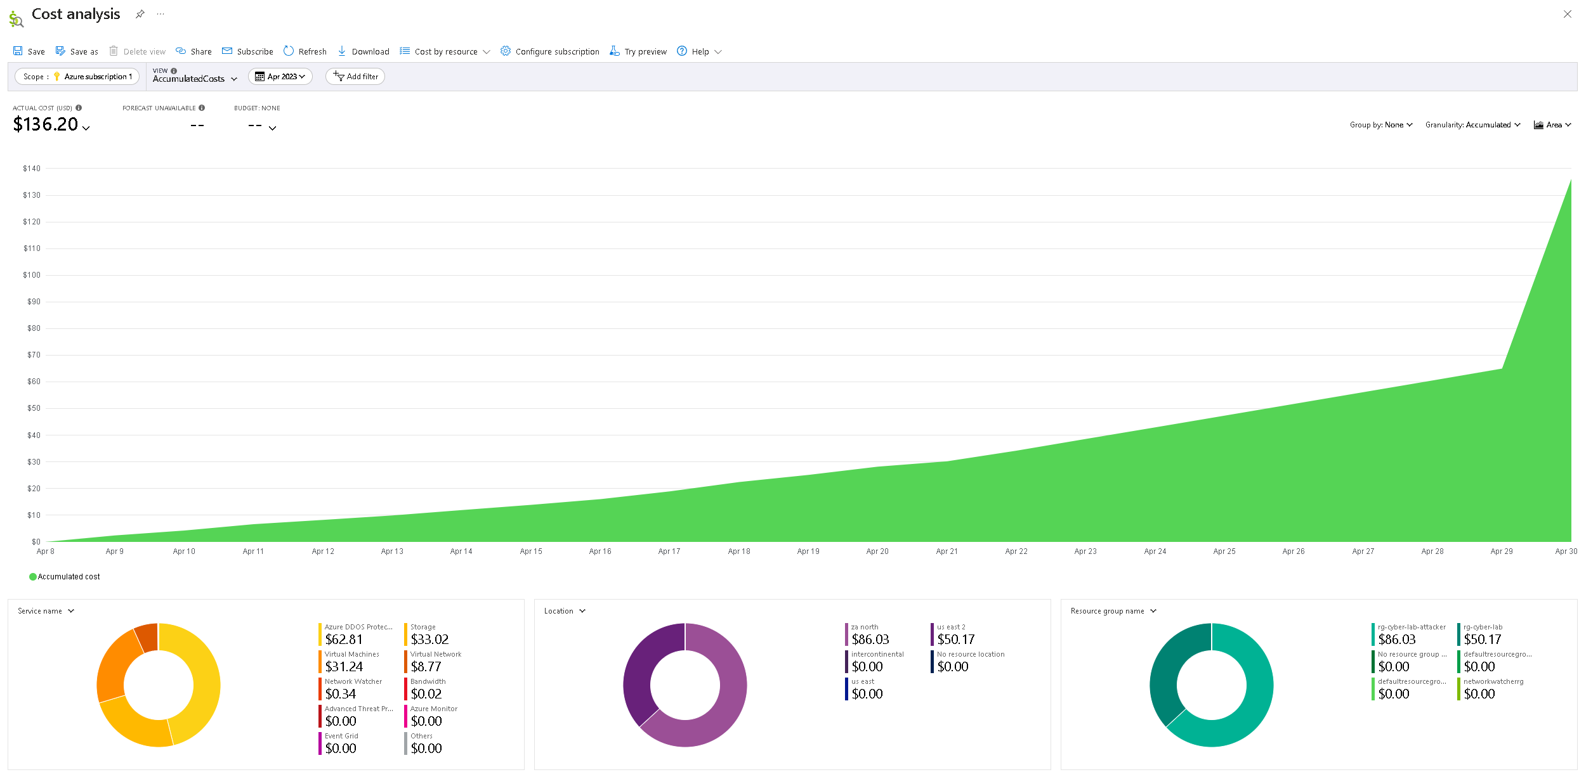Click the Share icon
This screenshot has height=772, width=1579.
181,51
